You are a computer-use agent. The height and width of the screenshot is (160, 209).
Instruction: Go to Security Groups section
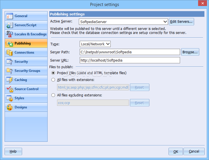point(26,71)
